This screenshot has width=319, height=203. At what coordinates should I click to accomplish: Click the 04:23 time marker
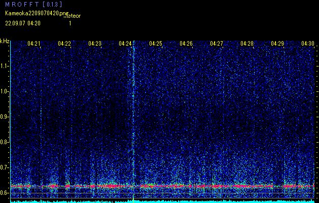coord(95,43)
